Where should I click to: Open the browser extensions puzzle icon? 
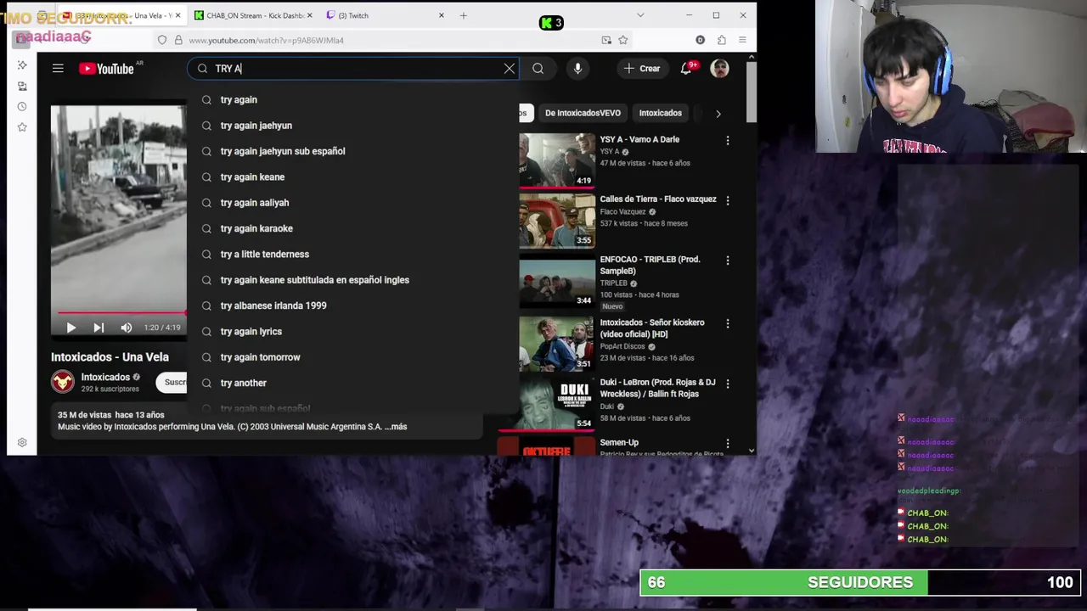pos(721,40)
